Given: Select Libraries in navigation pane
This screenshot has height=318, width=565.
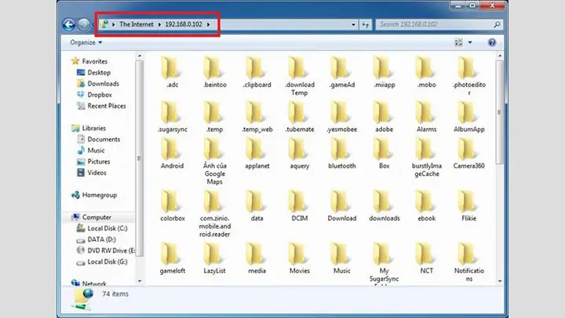Looking at the screenshot, I should 89,128.
